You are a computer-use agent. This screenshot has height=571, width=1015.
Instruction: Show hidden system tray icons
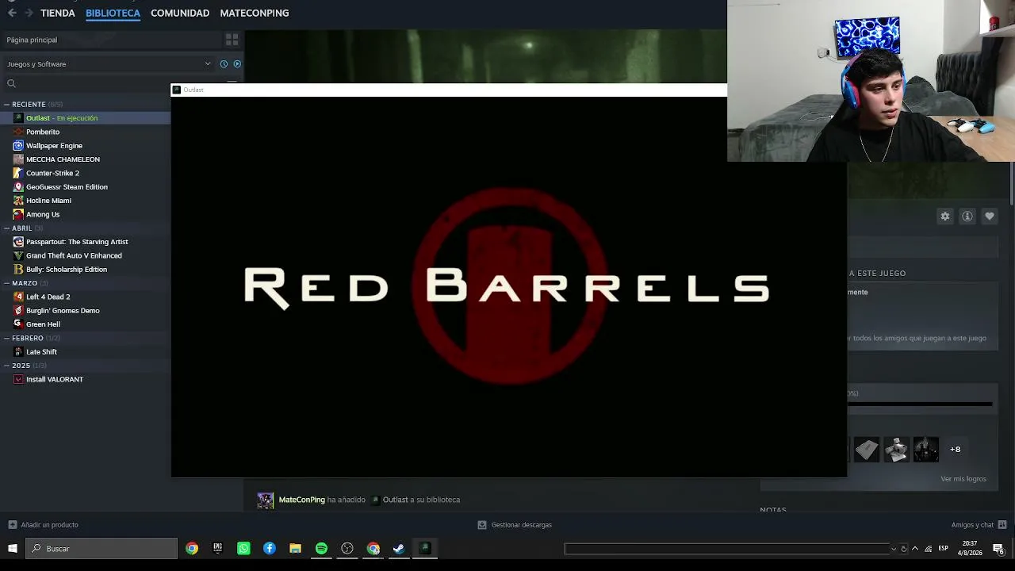pos(915,548)
